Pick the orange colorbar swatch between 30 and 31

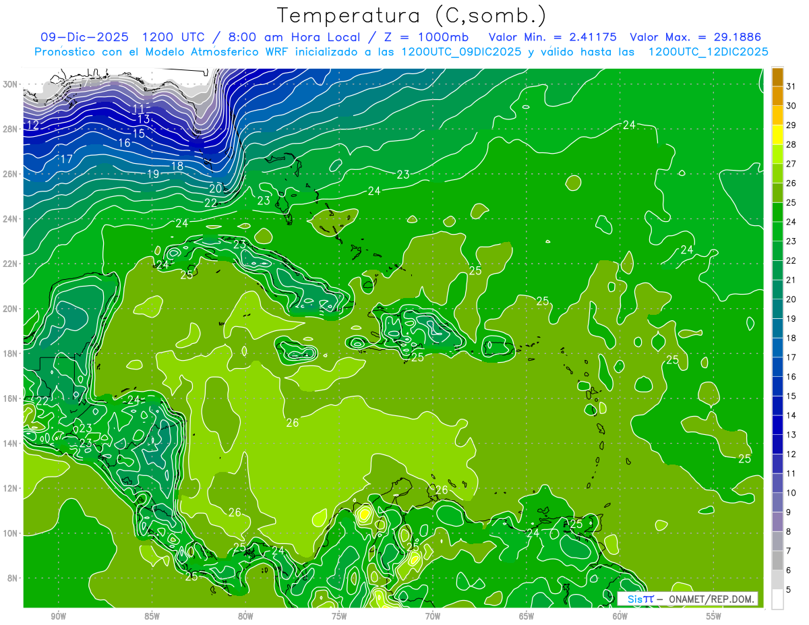tap(777, 96)
